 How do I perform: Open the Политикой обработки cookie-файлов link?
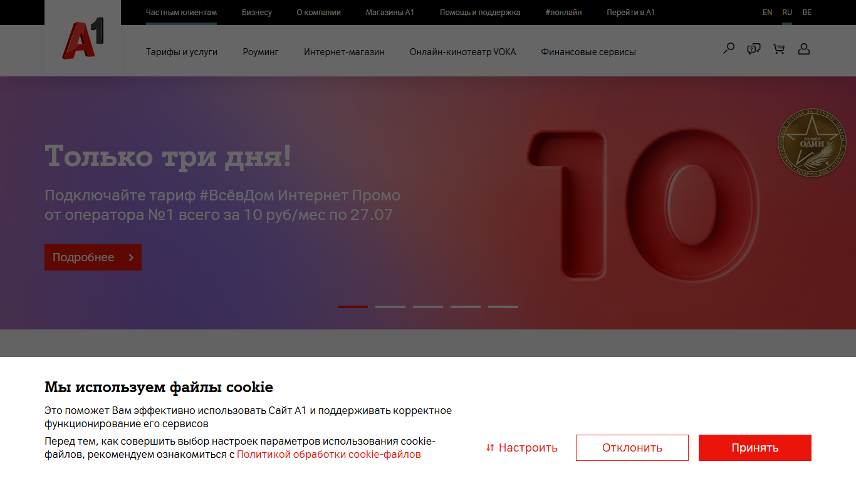coord(329,455)
